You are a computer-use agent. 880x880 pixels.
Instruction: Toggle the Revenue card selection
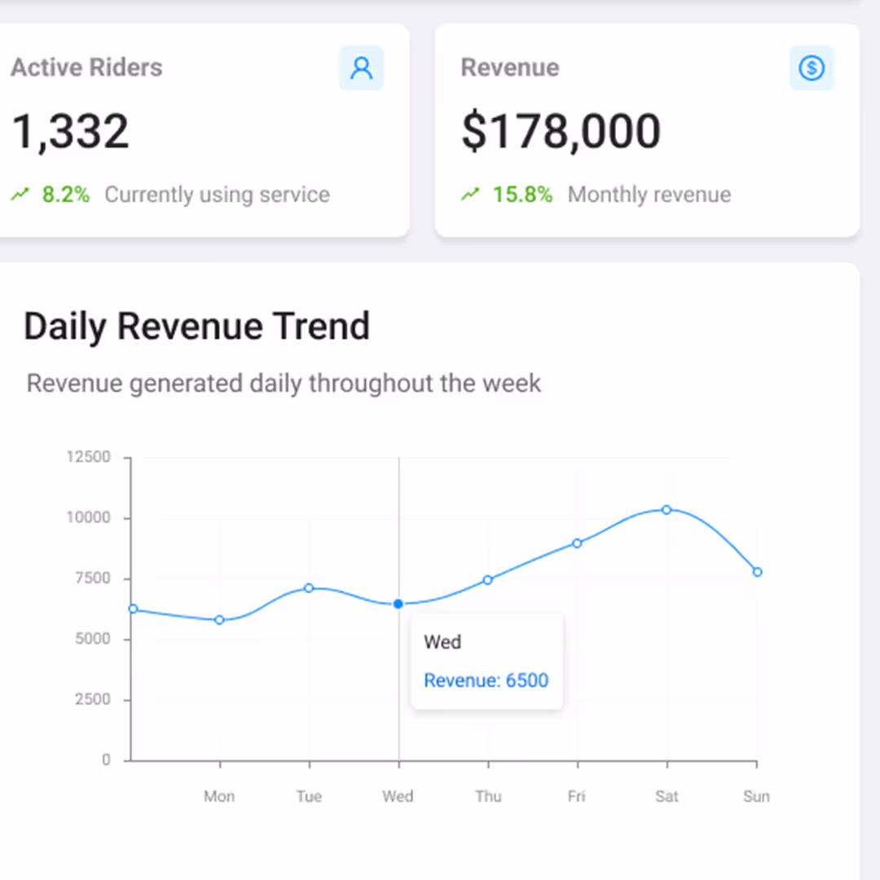(x=648, y=130)
